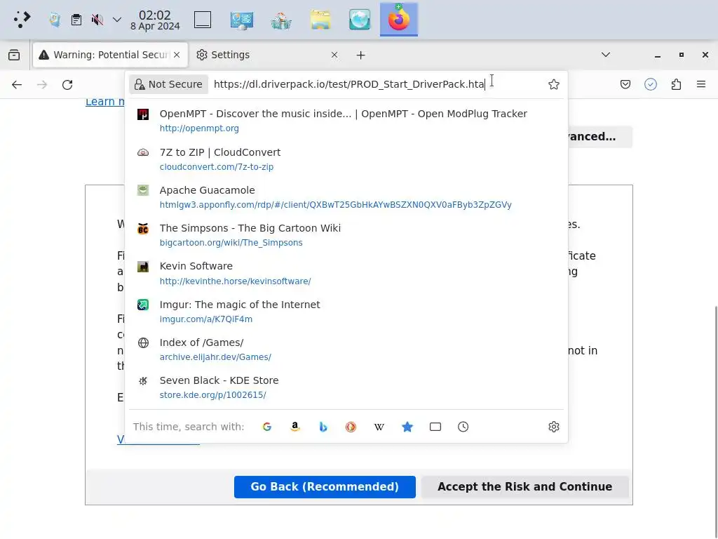Open search settings gear
718x539 pixels.
554,427
